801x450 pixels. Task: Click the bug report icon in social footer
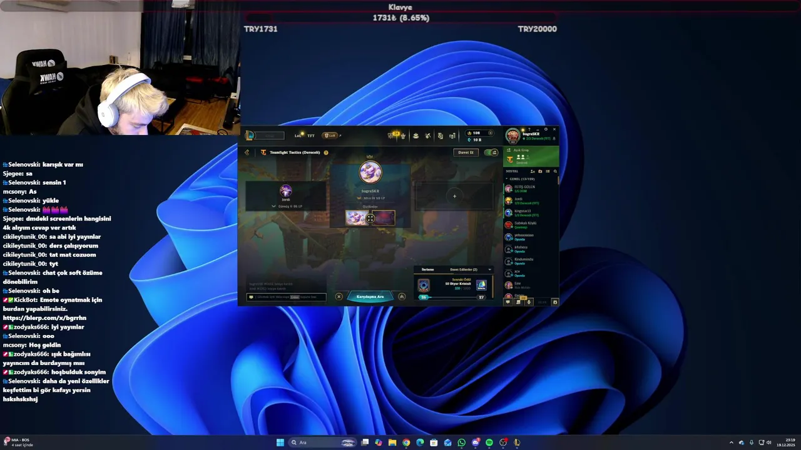555,302
